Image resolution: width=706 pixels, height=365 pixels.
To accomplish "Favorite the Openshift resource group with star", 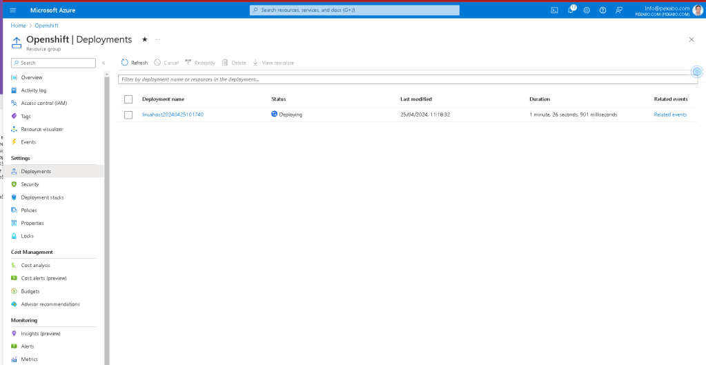I will click(x=144, y=39).
